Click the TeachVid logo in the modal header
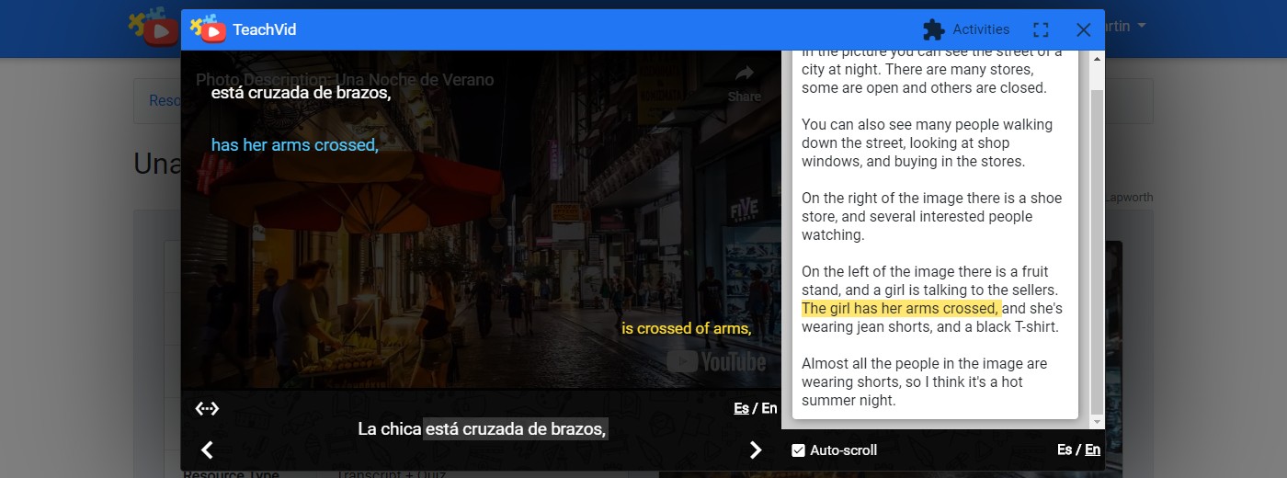1287x478 pixels. pyautogui.click(x=210, y=29)
